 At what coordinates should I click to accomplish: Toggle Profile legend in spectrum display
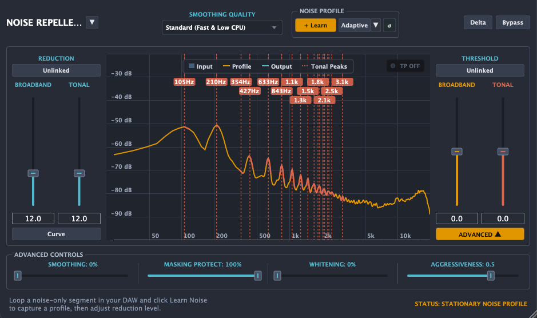click(x=237, y=66)
